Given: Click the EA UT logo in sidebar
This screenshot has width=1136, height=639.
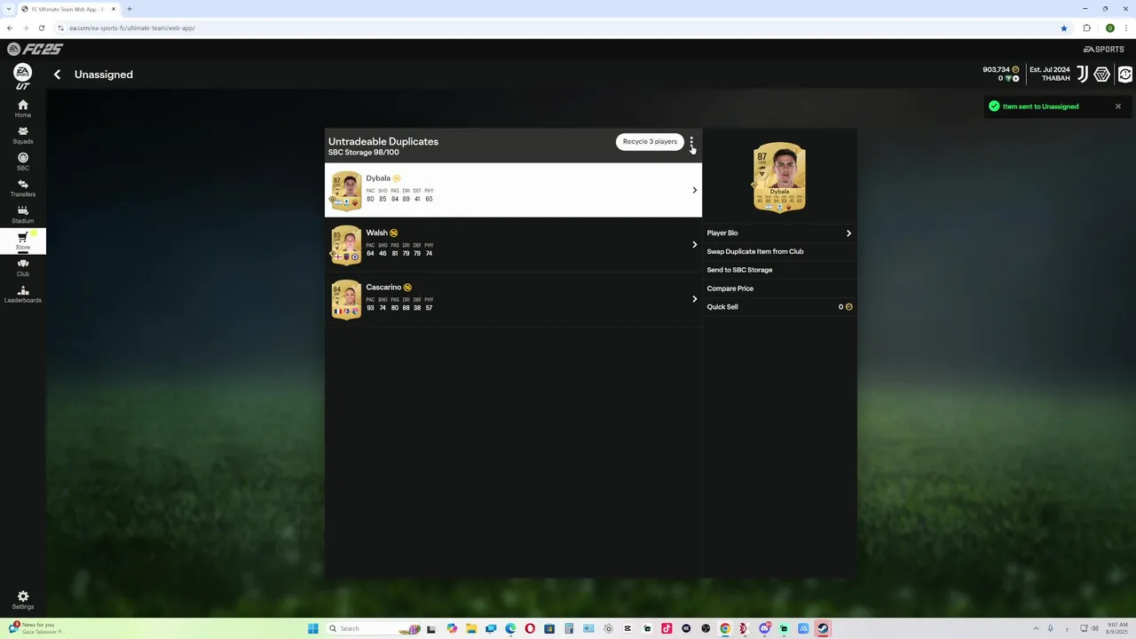Looking at the screenshot, I should (x=23, y=76).
